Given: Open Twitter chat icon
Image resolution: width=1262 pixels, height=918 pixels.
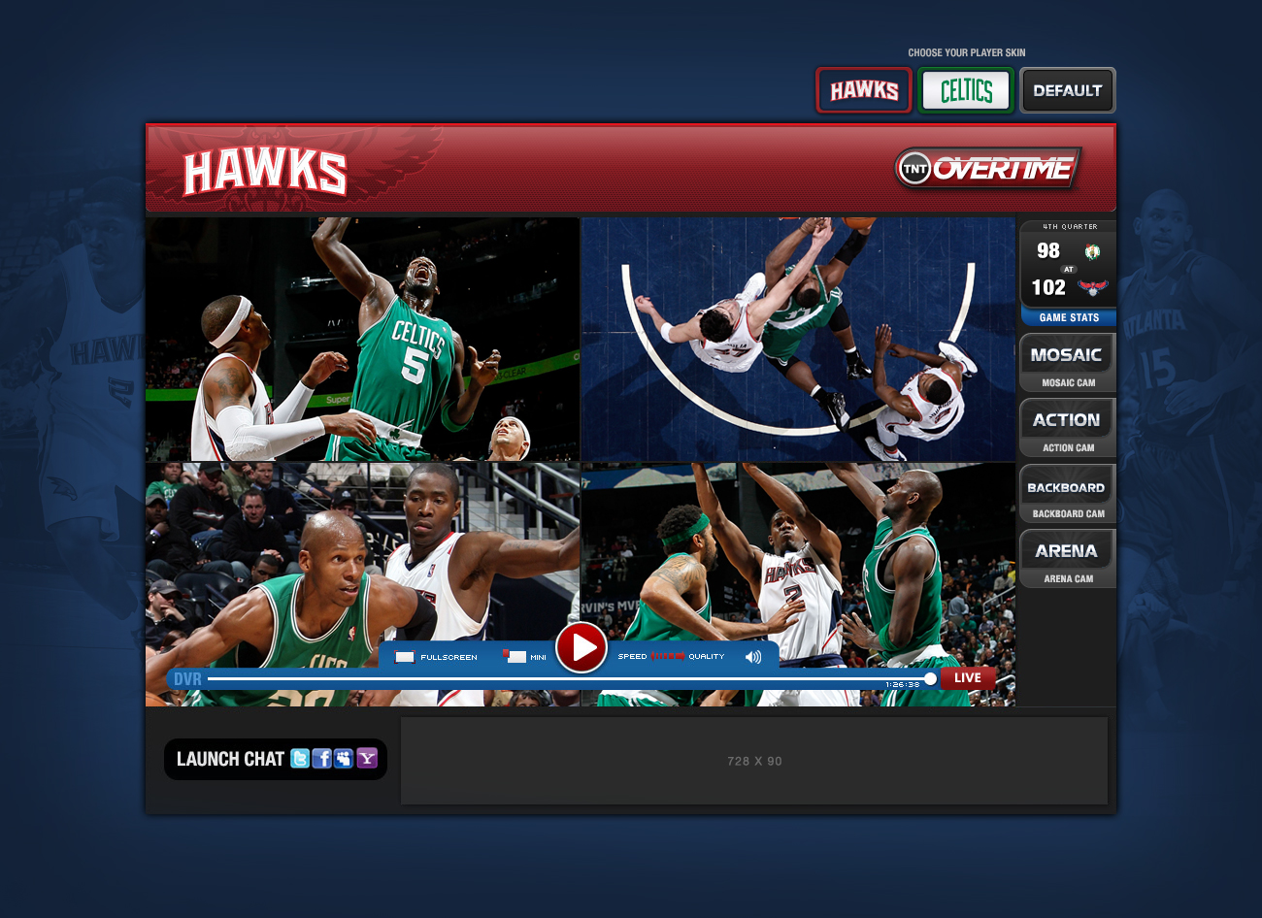Looking at the screenshot, I should pyautogui.click(x=300, y=759).
